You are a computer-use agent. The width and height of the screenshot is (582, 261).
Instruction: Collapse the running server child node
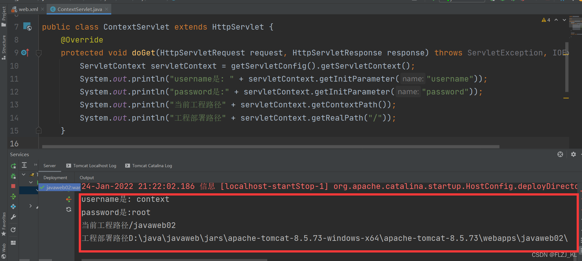pos(31,182)
